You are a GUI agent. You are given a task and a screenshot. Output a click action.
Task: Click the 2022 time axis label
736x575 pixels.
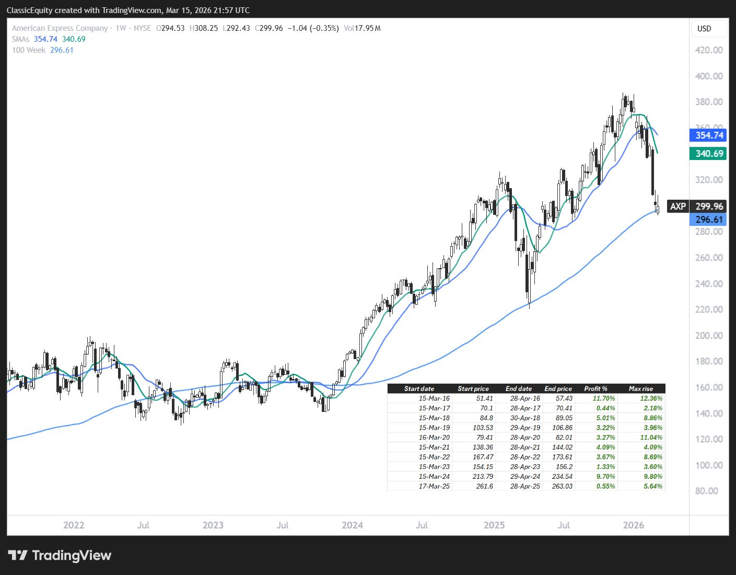(74, 525)
